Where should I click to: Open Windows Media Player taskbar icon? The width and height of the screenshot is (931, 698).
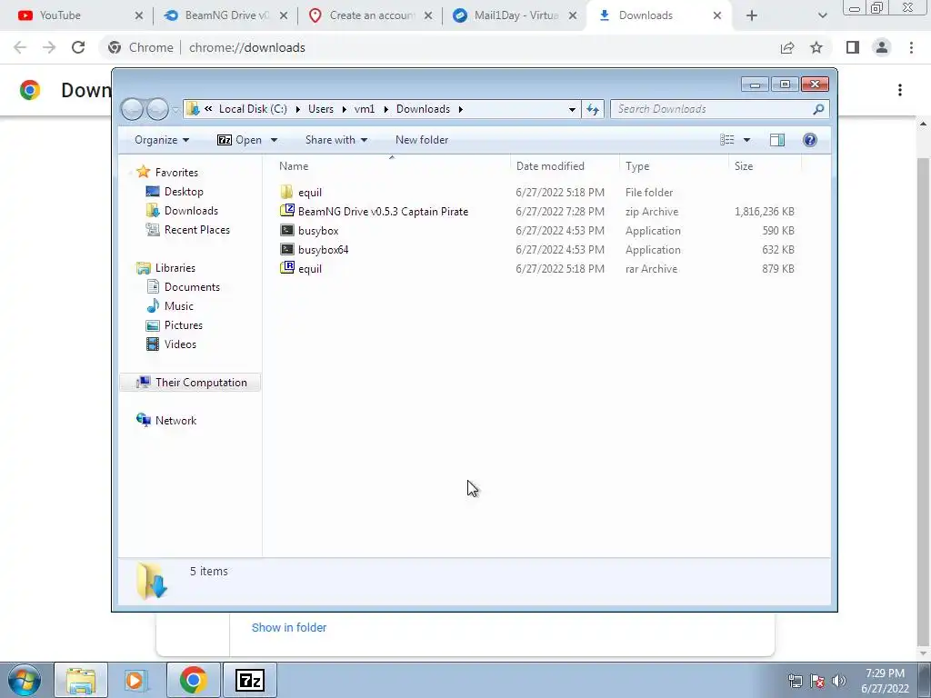(x=135, y=680)
